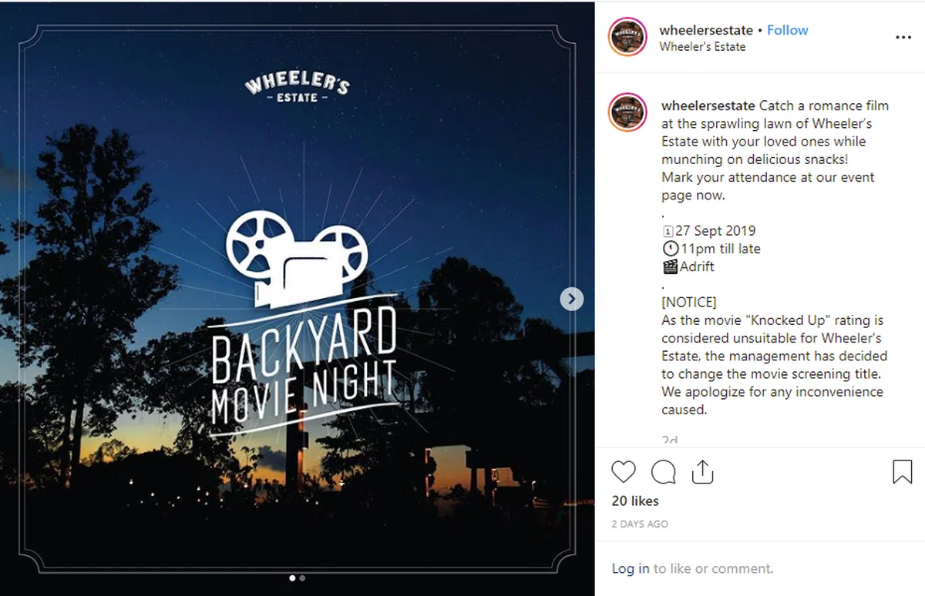Image resolution: width=925 pixels, height=596 pixels.
Task: Click the film projector graphic in the photo
Action: coord(297,258)
